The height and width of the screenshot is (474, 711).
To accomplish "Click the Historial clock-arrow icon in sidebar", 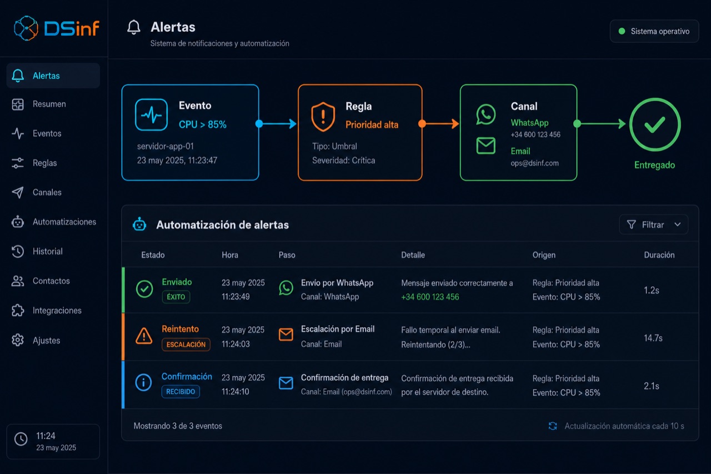I will pos(18,251).
